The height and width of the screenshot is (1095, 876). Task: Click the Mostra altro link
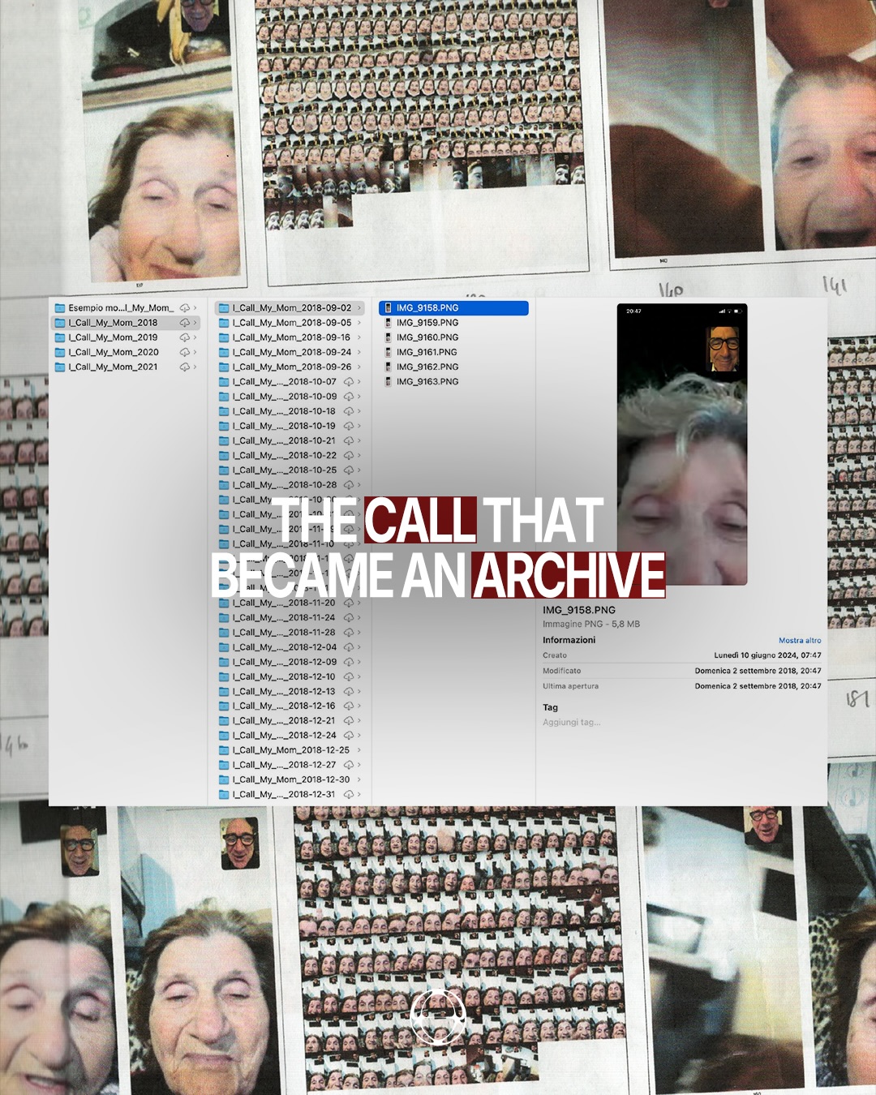click(800, 641)
